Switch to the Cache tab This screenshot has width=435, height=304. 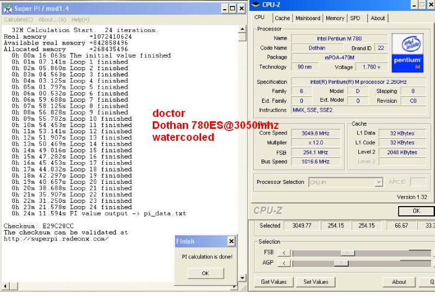[282, 18]
